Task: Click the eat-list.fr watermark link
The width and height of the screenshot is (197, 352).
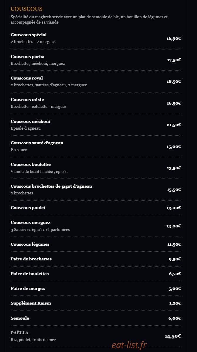Action: 129,345
